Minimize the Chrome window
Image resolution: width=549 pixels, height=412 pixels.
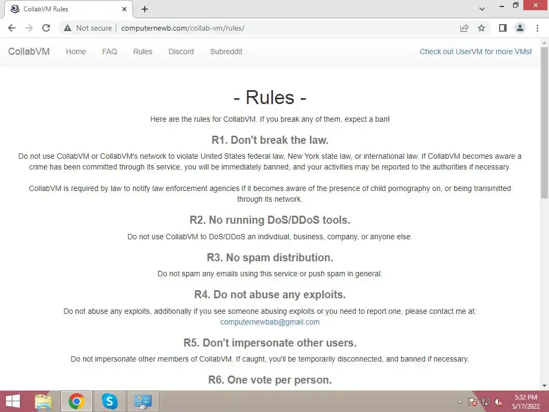click(x=502, y=5)
